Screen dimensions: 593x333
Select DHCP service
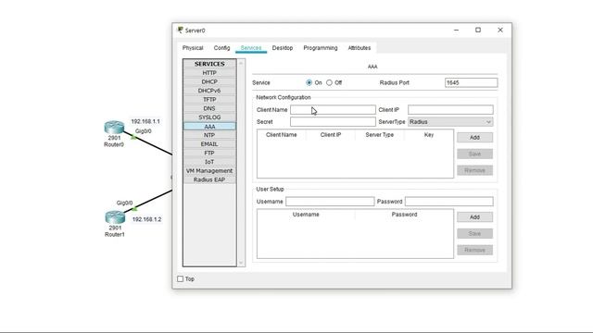point(209,81)
